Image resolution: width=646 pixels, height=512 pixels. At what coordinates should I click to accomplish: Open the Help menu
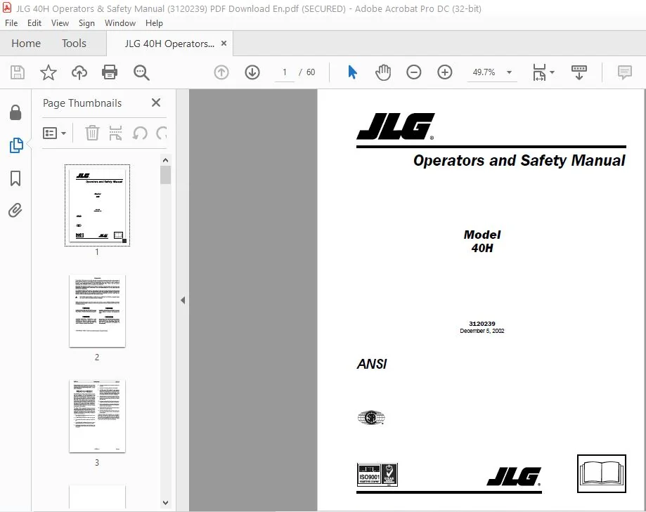click(x=154, y=23)
